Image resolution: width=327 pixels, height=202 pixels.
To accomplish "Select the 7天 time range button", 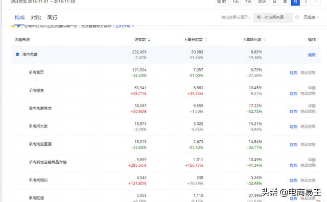I will (248, 2).
